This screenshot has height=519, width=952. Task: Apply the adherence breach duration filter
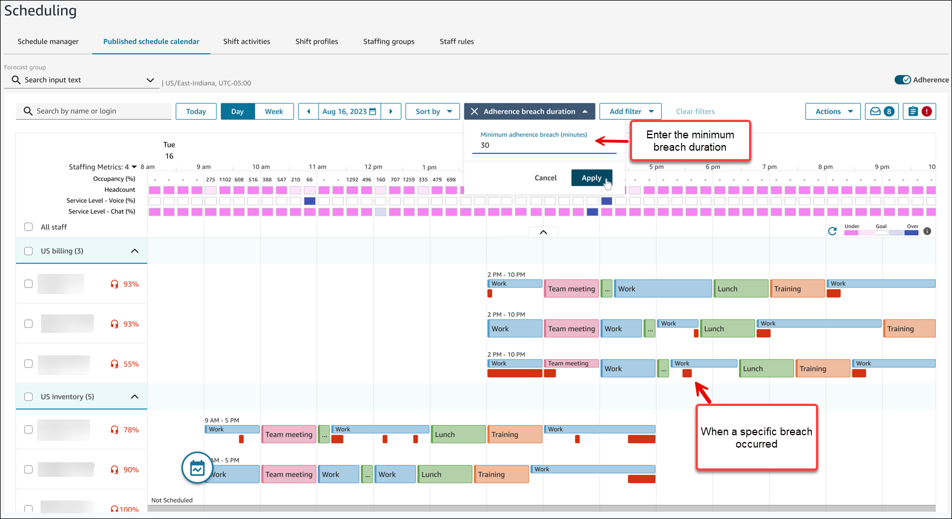(591, 178)
